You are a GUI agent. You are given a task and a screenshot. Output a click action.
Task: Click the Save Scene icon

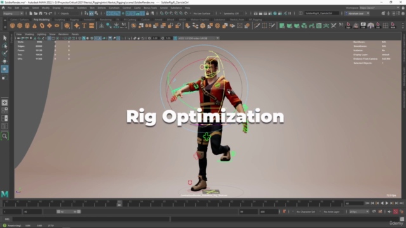click(41, 13)
